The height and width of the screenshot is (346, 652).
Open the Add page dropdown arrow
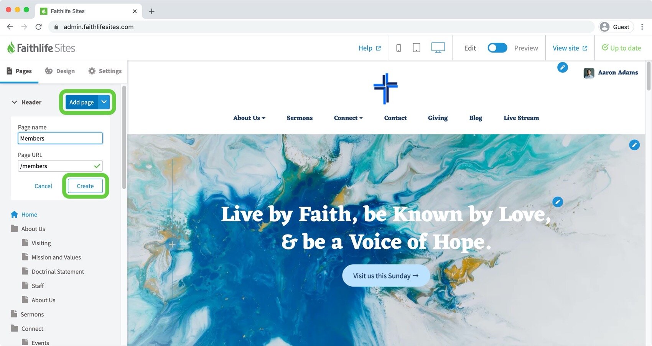[104, 102]
